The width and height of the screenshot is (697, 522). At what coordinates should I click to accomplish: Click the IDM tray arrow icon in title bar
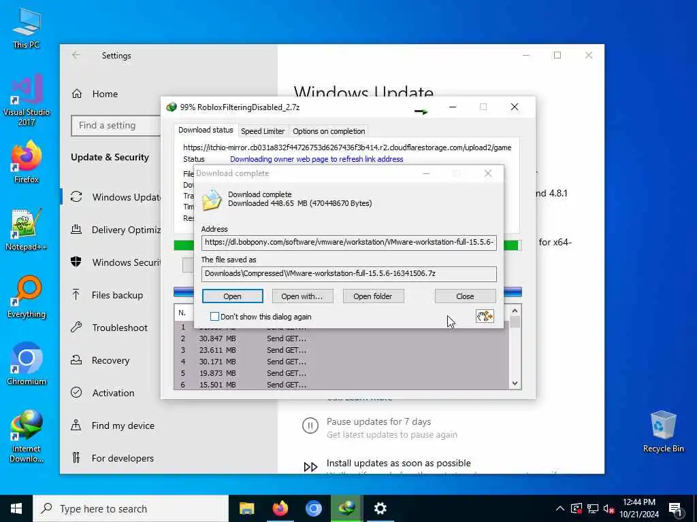[x=421, y=111]
